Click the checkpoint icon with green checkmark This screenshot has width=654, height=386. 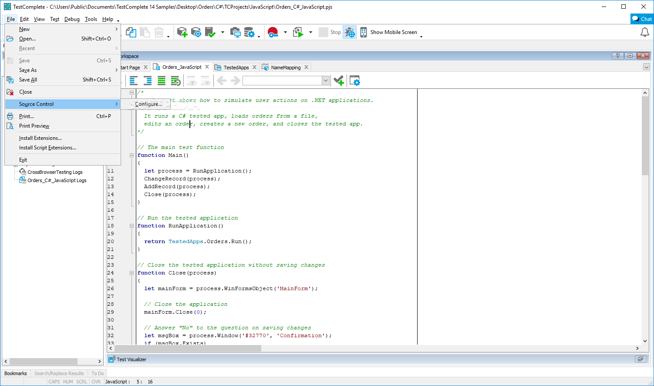[210, 32]
